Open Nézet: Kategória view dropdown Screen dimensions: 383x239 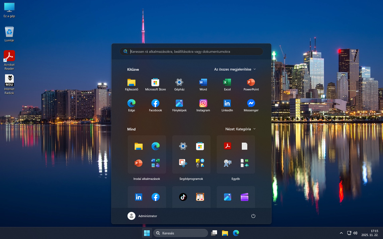(240, 129)
